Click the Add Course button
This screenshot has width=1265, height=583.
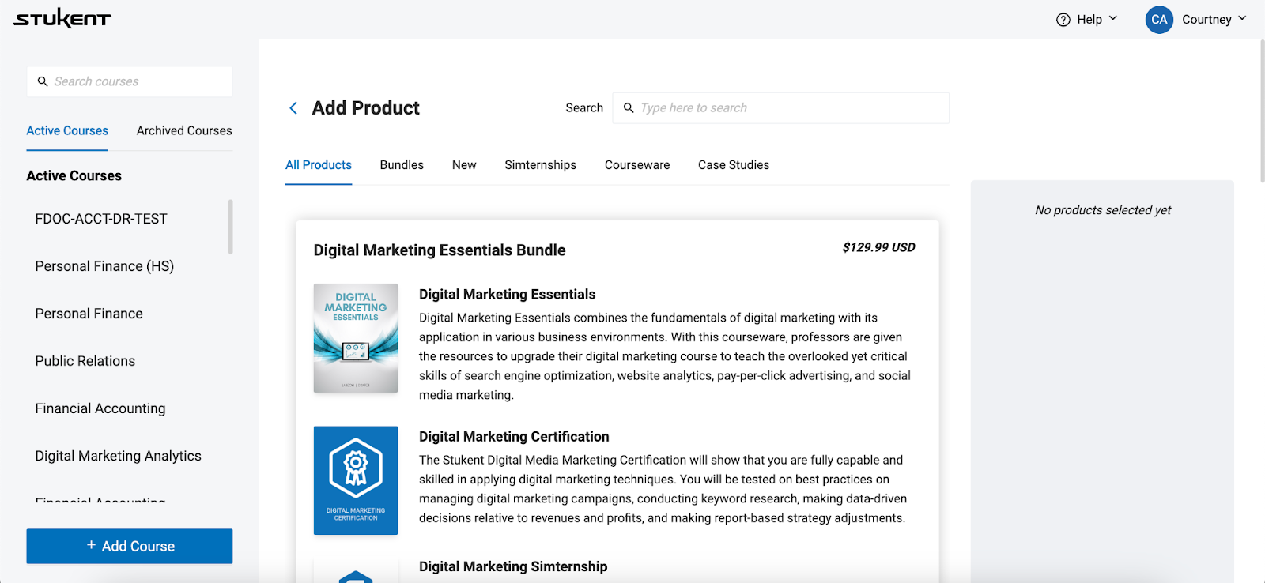click(130, 546)
